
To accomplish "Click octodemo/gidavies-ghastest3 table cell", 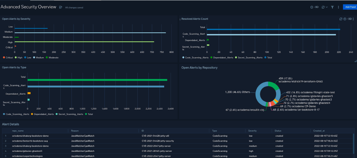I will point(27,151).
